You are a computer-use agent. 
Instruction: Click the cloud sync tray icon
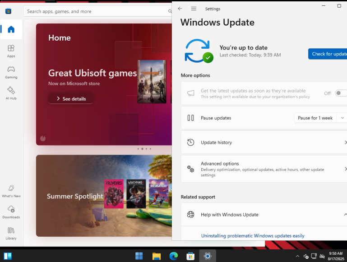pyautogui.click(x=322, y=256)
